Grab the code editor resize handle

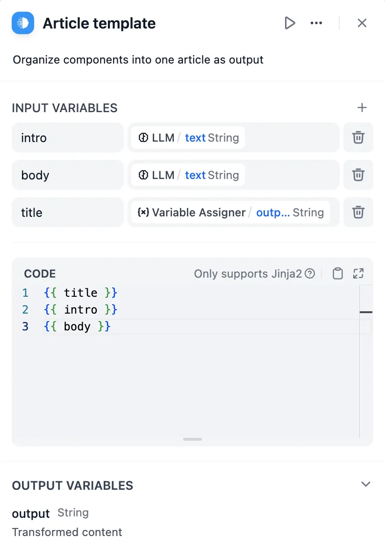(x=192, y=439)
